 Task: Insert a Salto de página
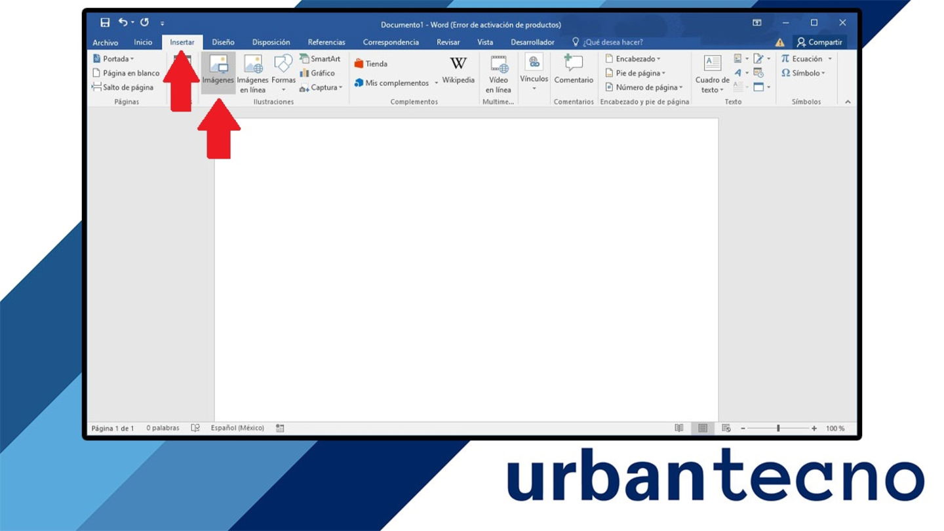123,87
